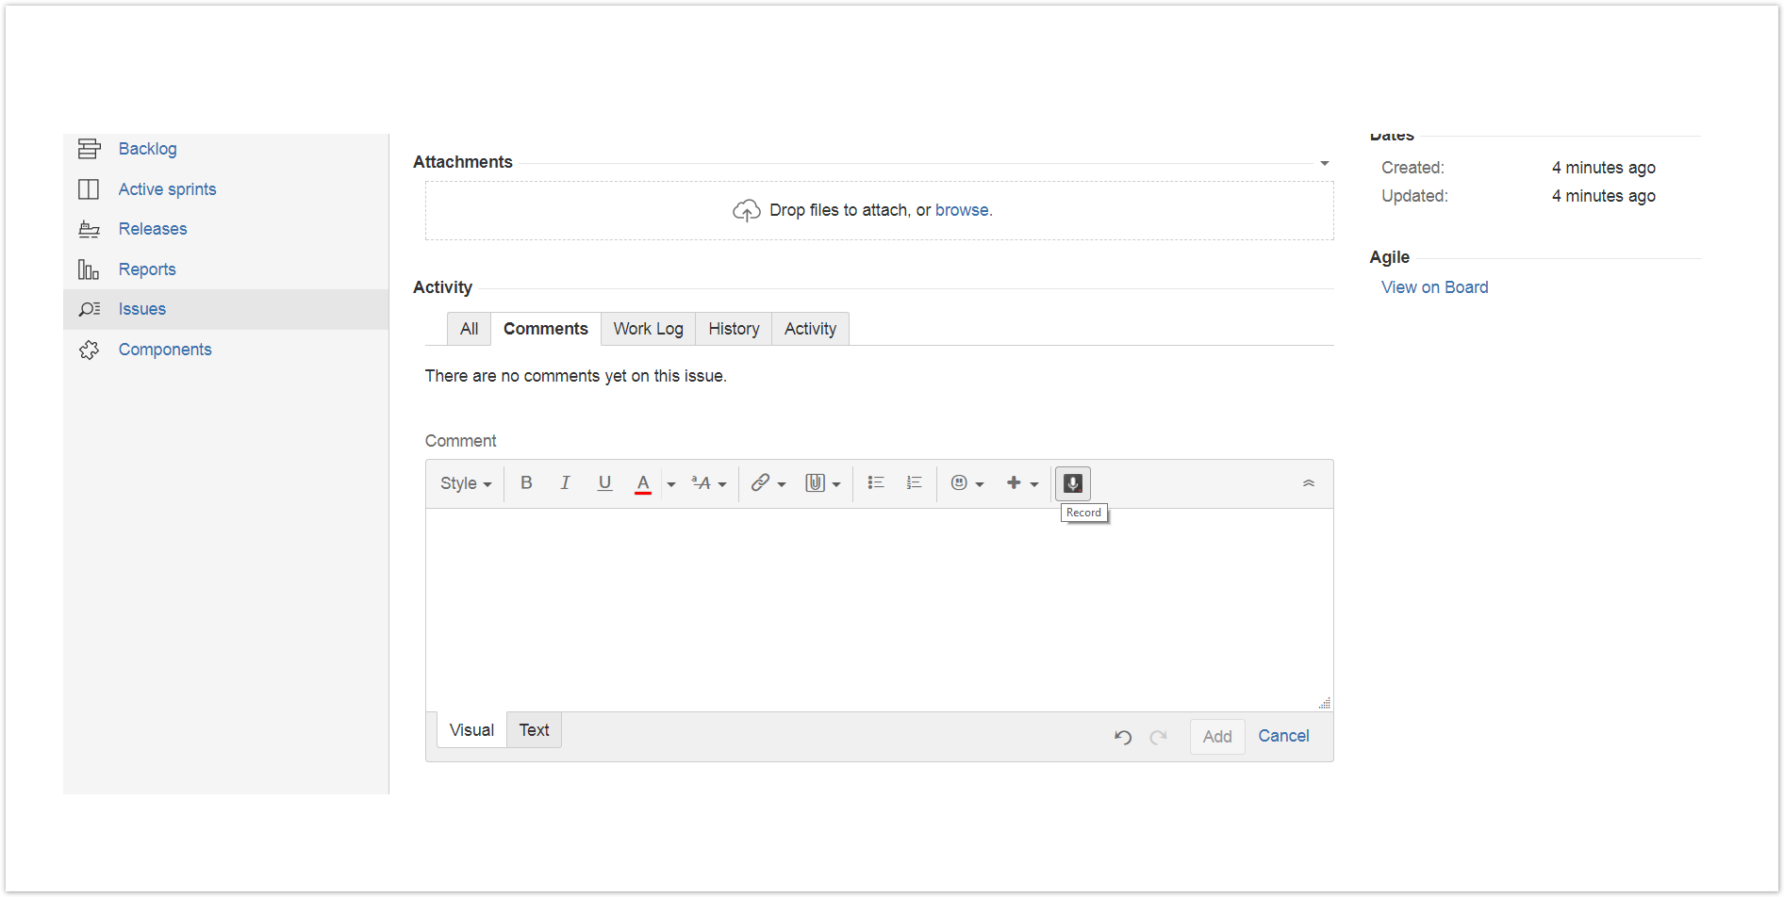1784x897 pixels.
Task: Switch editor to Visual mode
Action: pos(471,730)
